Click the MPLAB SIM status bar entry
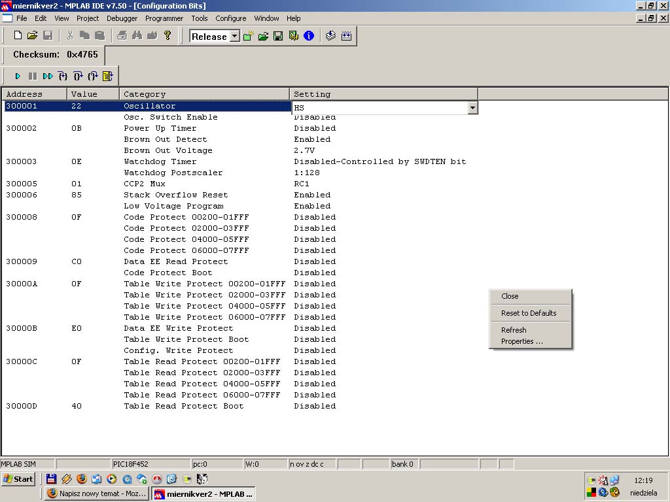The width and height of the screenshot is (670, 502). (27, 464)
